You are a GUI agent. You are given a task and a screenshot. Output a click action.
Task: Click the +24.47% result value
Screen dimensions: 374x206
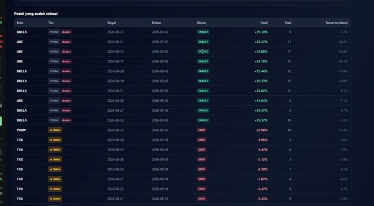pos(261,111)
